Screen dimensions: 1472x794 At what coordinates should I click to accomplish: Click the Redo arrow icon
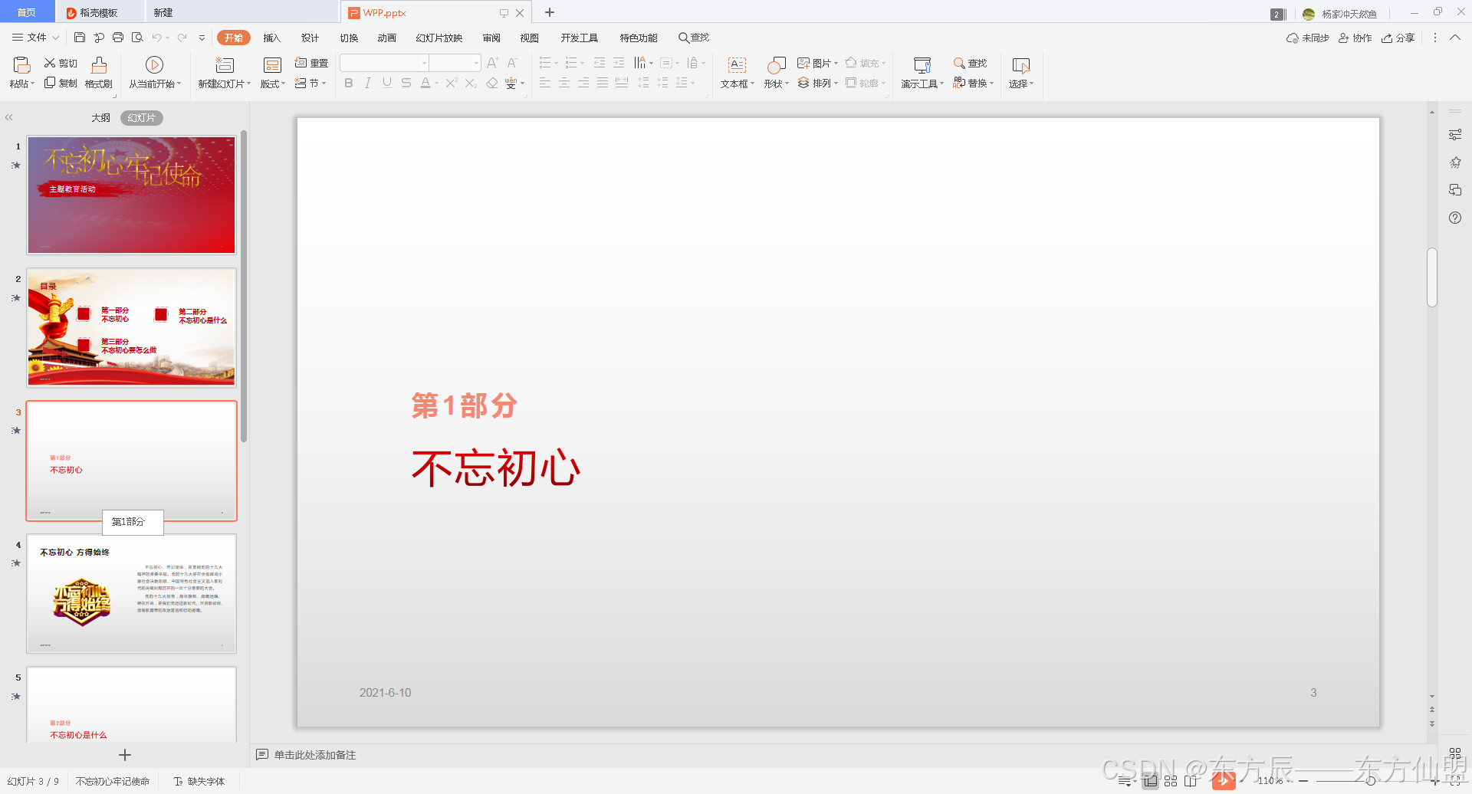(x=182, y=38)
